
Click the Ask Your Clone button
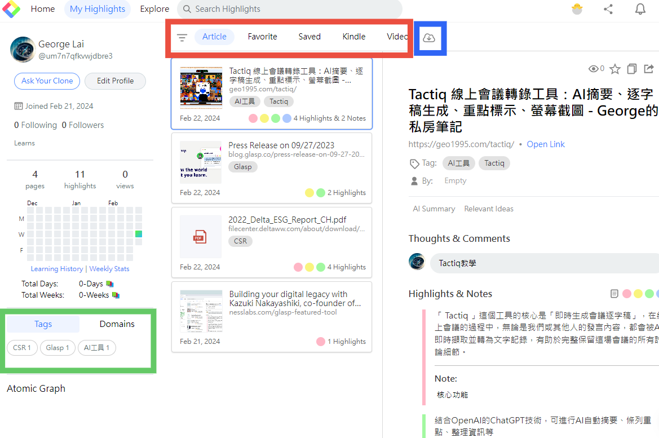coord(47,81)
